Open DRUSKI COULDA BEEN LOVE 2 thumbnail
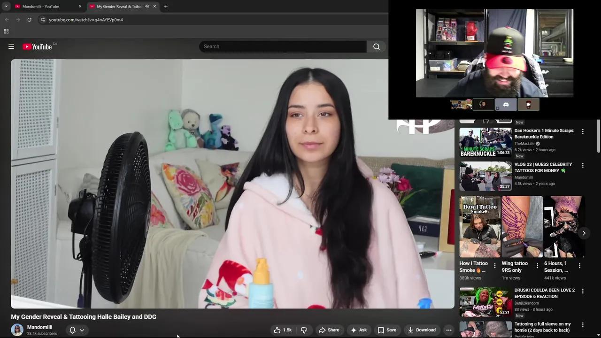 point(485,302)
